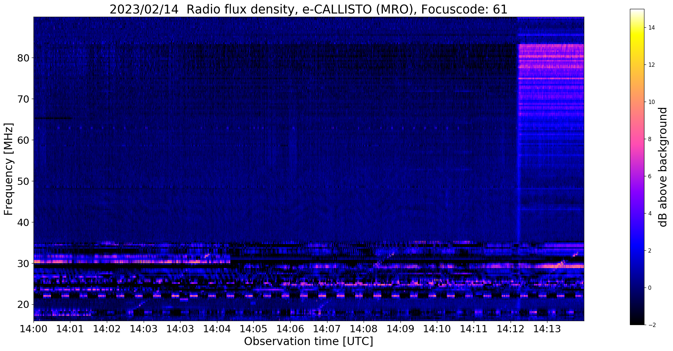Viewport: 673px width, 351px height.
Task: Click the 14:07 time tick label
Action: pos(327,328)
